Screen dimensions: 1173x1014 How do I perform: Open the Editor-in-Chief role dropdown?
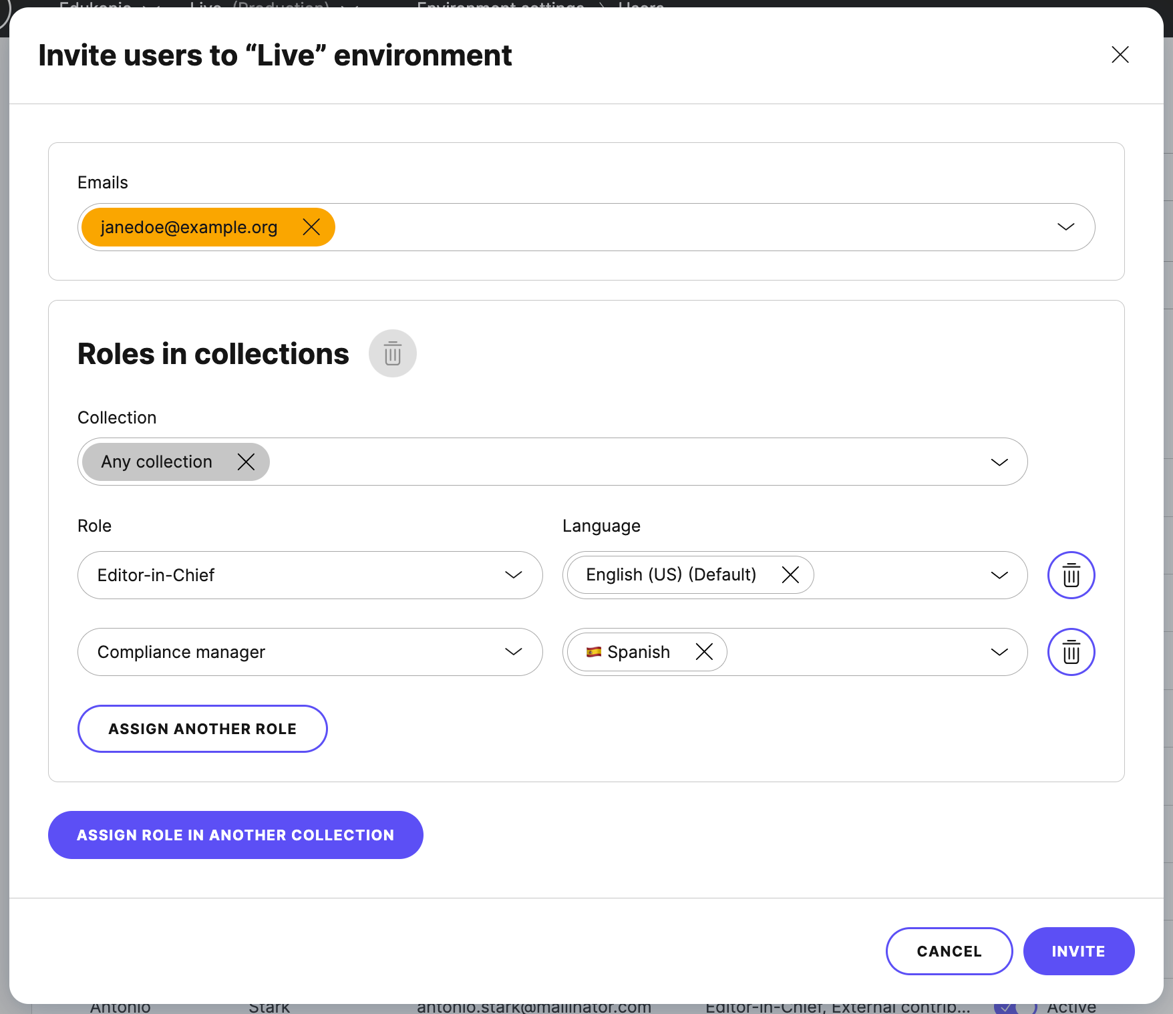[x=513, y=575]
